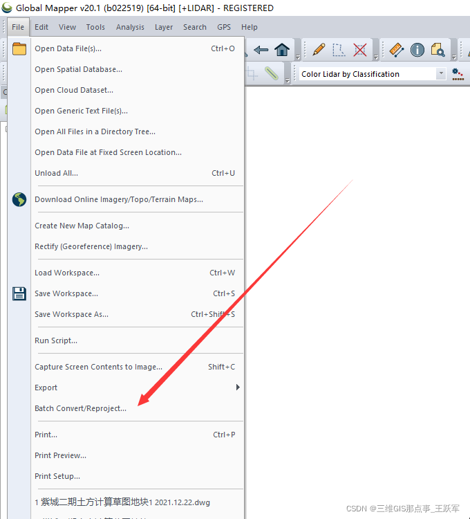Viewport: 470px width, 519px height.
Task: Open toolbar overflow arrow beside file search icon
Action: [x=454, y=57]
